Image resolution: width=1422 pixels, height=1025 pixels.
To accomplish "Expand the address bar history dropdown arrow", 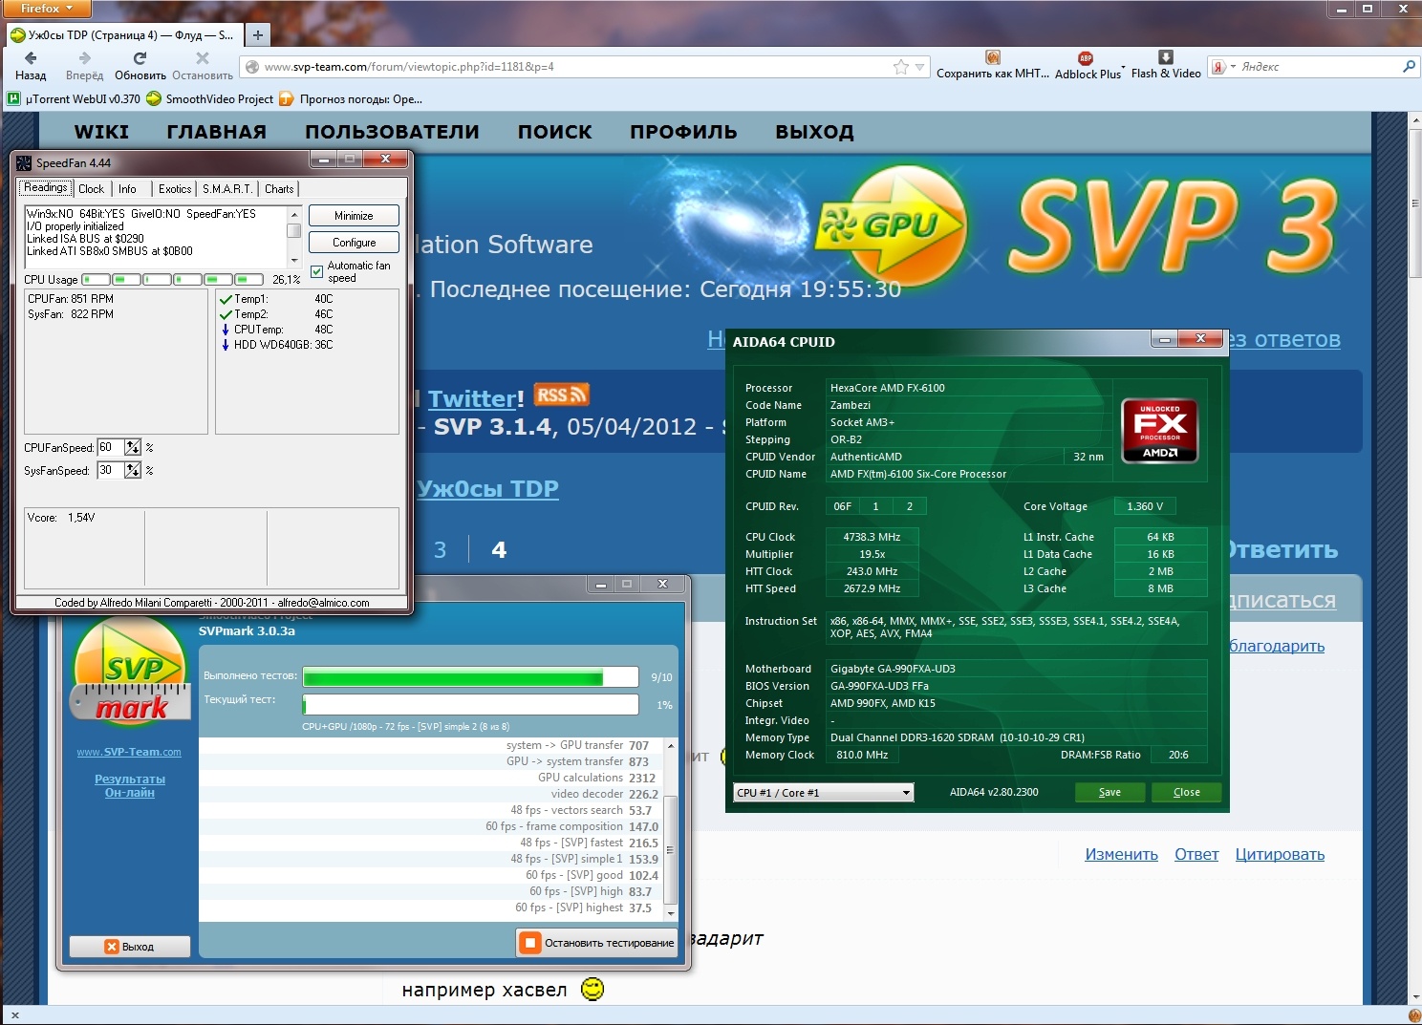I will 919,67.
